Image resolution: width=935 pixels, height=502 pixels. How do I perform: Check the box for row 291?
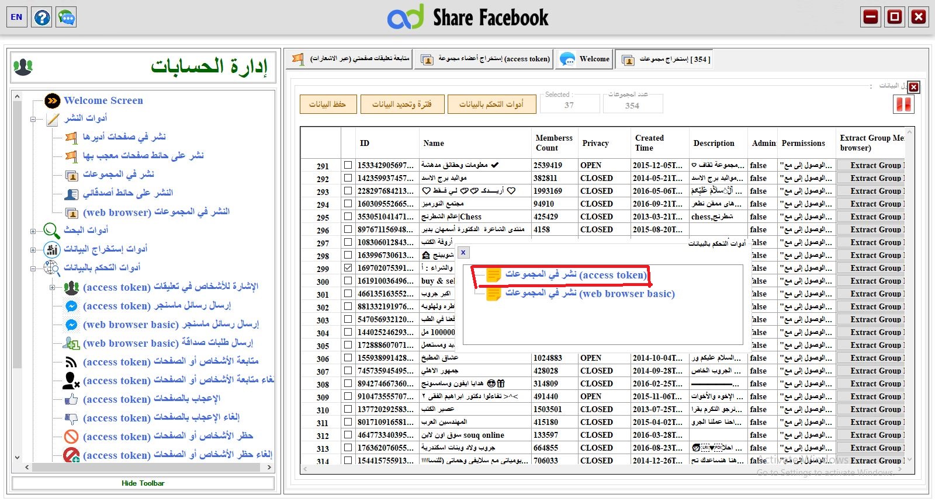[348, 165]
